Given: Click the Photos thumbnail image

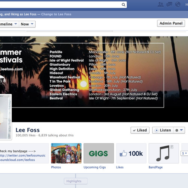Looking at the screenshot, I should (x=66, y=153).
